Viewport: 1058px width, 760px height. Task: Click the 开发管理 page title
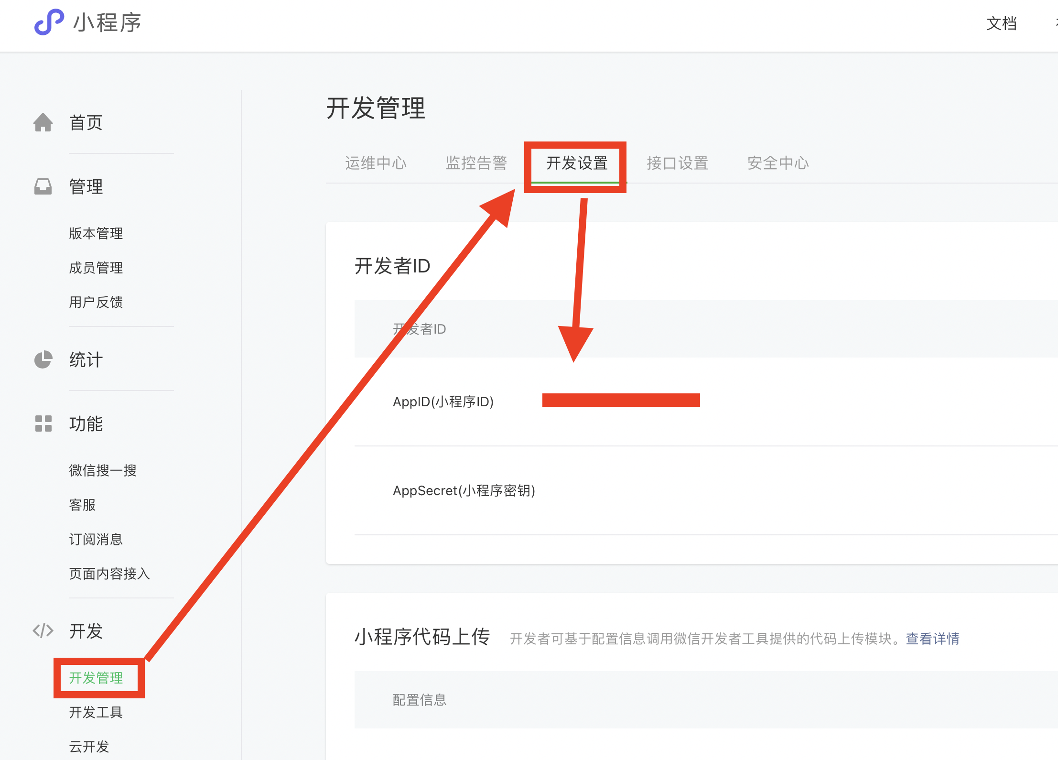click(x=376, y=108)
